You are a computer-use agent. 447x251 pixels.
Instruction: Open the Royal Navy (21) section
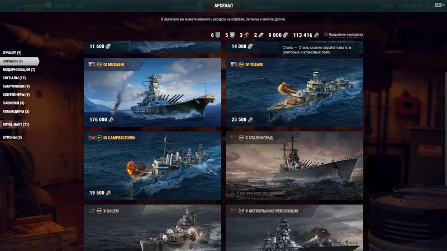pos(16,124)
